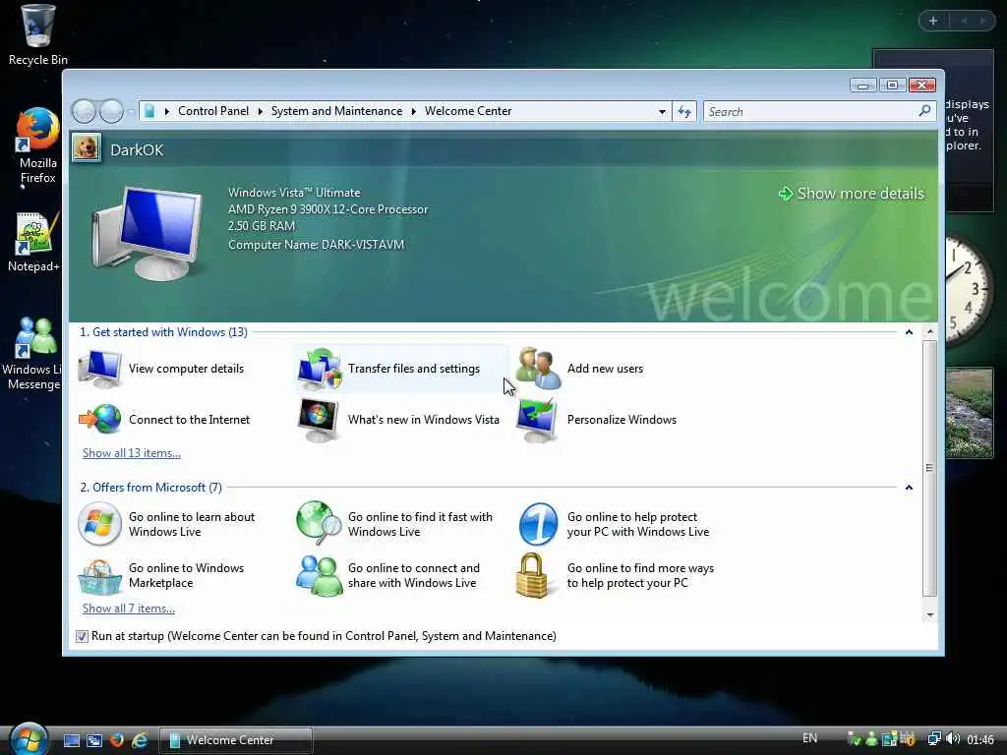This screenshot has height=755, width=1007.
Task: Click the clock gadget in the sidebar
Action: (x=969, y=290)
